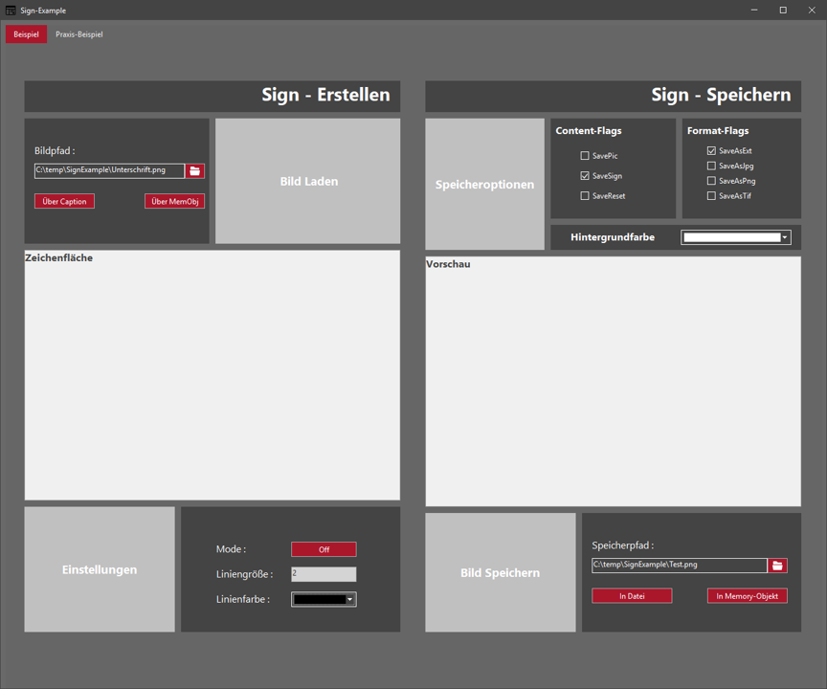Disable the SaveAsExt format flag

pyautogui.click(x=711, y=151)
